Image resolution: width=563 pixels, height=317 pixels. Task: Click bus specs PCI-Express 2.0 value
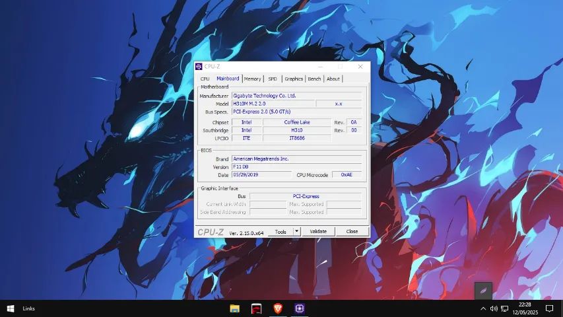click(296, 112)
